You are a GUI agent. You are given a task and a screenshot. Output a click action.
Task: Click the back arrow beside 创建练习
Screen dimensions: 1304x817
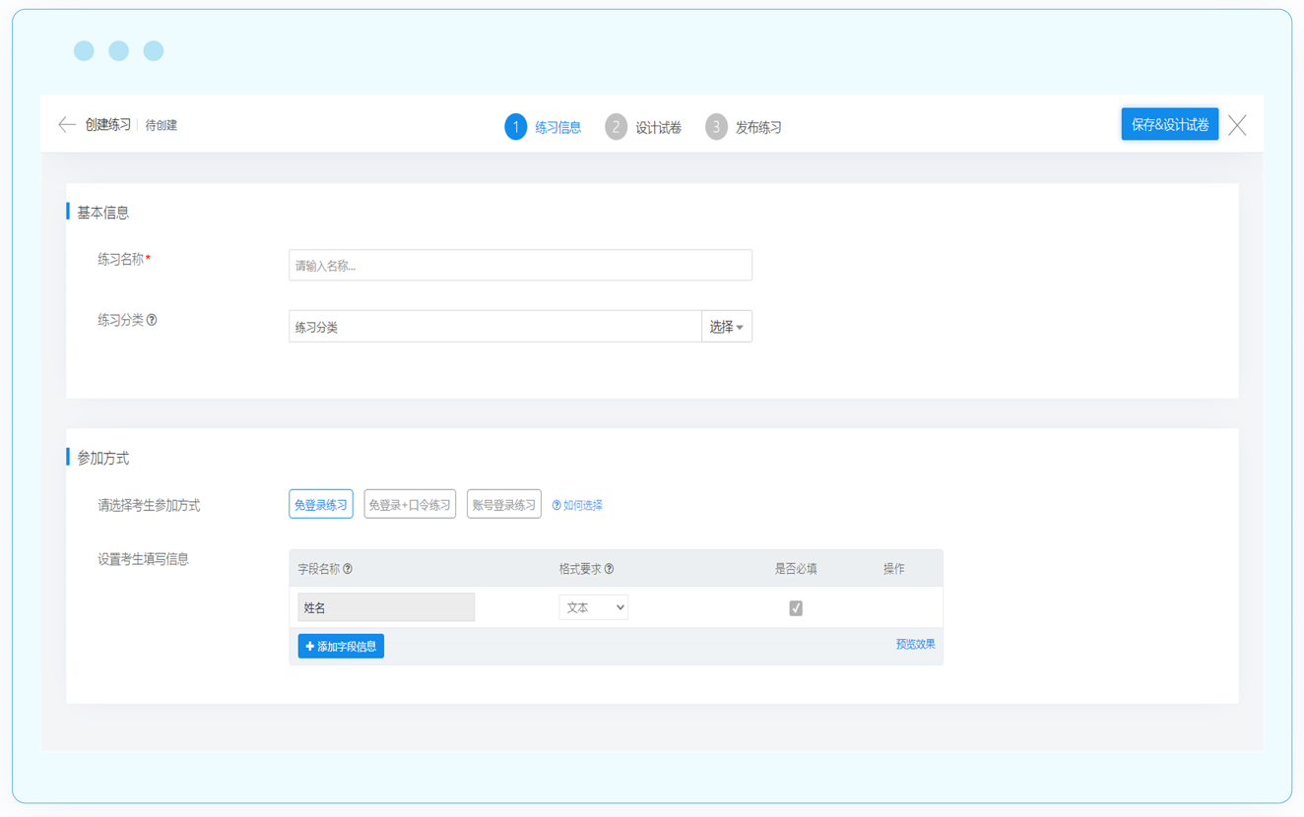click(x=67, y=125)
